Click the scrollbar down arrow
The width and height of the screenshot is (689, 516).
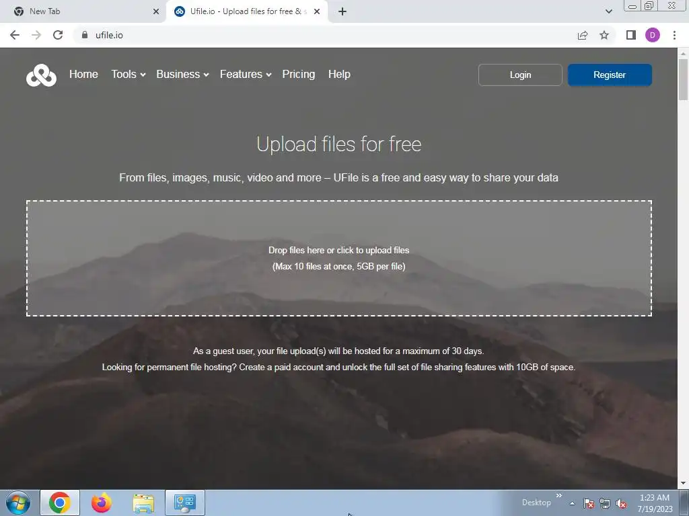[683, 483]
